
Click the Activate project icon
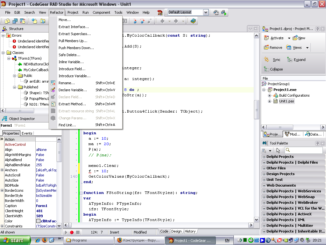(x=267, y=38)
